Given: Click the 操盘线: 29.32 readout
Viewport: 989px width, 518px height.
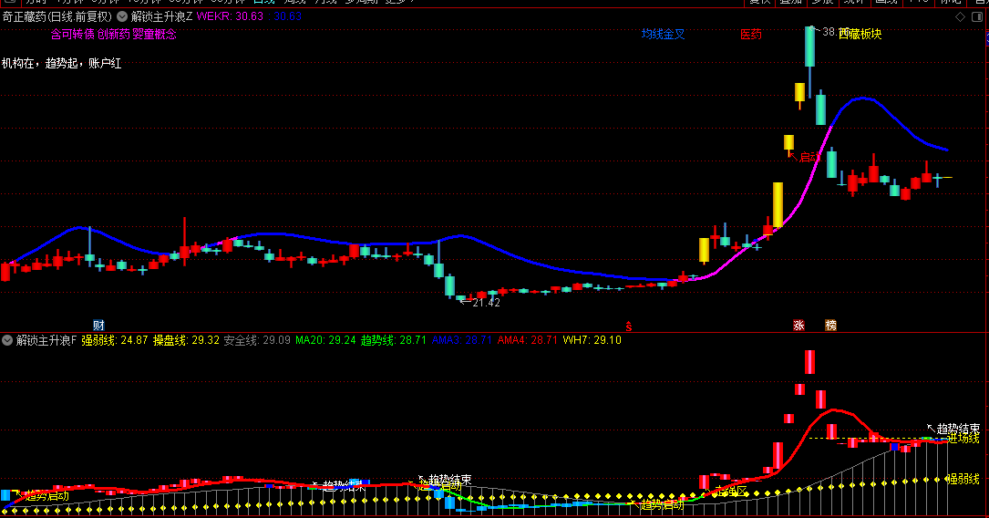Looking at the screenshot, I should click(186, 340).
